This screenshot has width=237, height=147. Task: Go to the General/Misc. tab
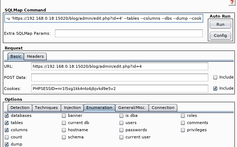(x=131, y=108)
